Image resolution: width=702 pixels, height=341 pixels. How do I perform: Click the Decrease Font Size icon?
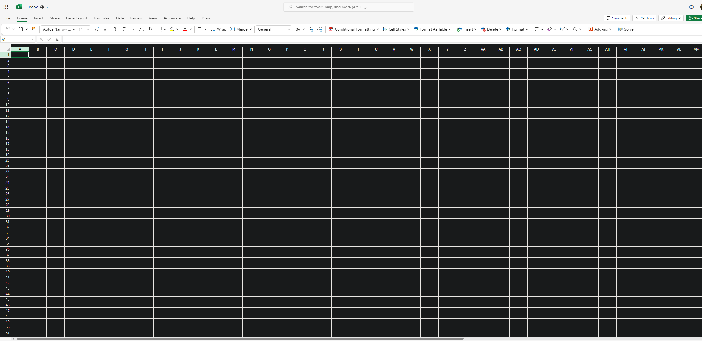[x=106, y=29]
